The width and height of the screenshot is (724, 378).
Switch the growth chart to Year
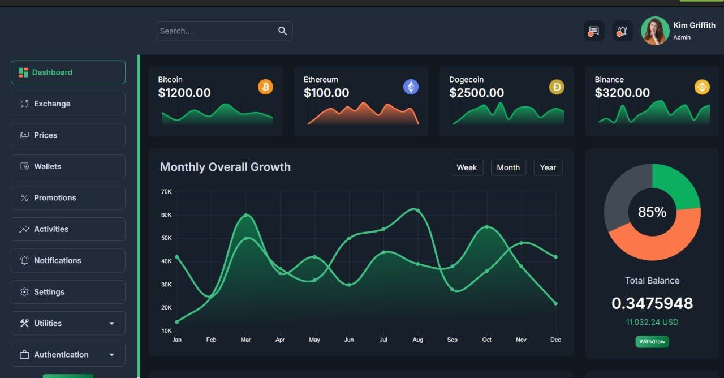click(548, 167)
